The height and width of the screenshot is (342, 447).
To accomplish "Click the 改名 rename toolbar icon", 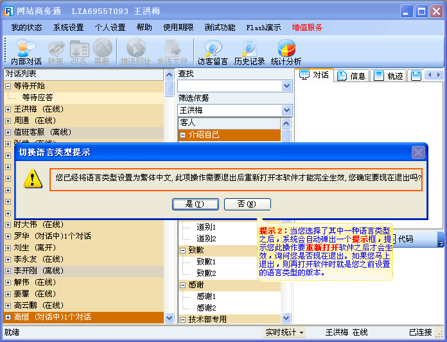I will [x=79, y=52].
